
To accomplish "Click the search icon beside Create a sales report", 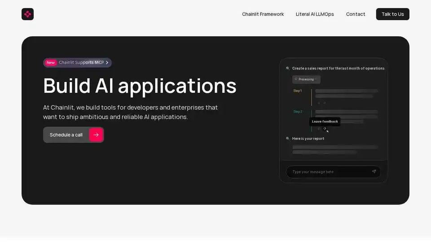I will [287, 68].
